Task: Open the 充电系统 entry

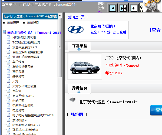Action: point(18,72)
